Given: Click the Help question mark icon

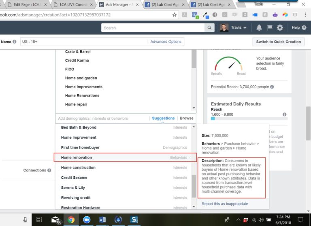Looking at the screenshot, I should pos(304,28).
